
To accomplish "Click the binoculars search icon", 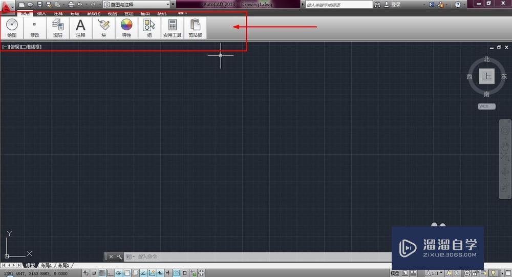I will 377,5.
